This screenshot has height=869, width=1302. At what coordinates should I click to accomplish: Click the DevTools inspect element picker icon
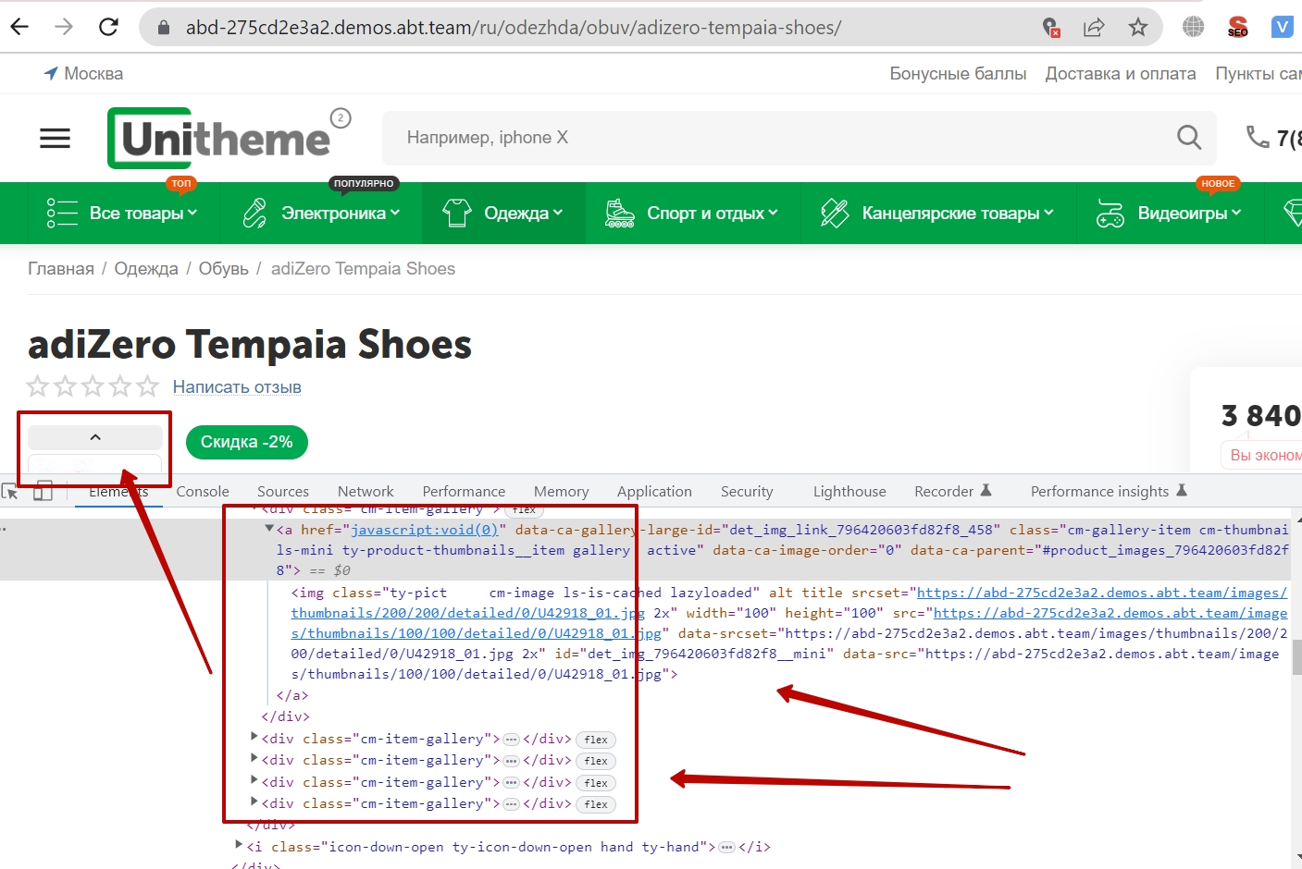pos(11,492)
